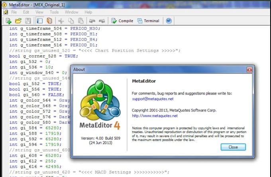The image size is (271, 177).
Task: Open the http://www.metaquotes.net link
Action: [x=155, y=116]
